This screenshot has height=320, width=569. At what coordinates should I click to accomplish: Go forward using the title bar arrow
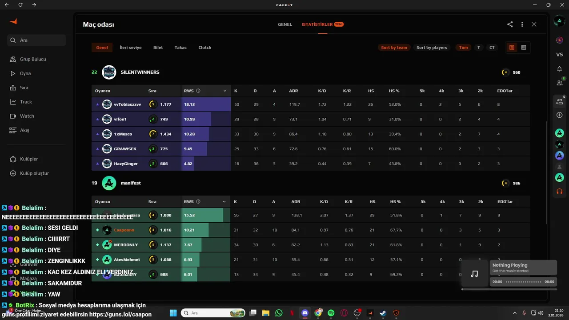coord(35,4)
